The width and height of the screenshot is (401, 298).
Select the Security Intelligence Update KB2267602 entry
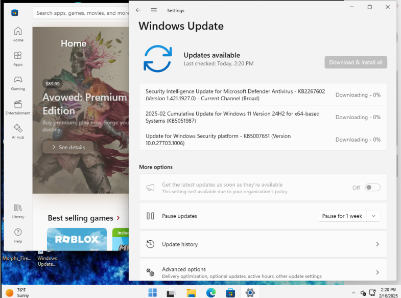click(263, 95)
